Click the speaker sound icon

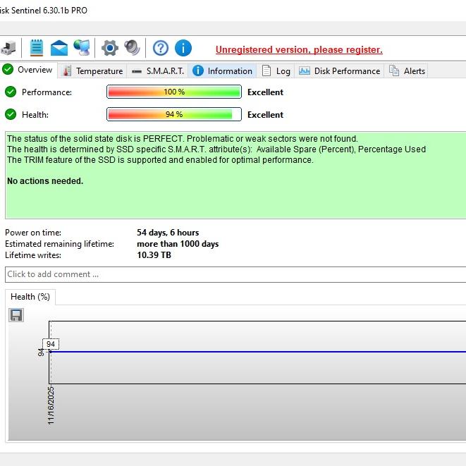[132, 48]
